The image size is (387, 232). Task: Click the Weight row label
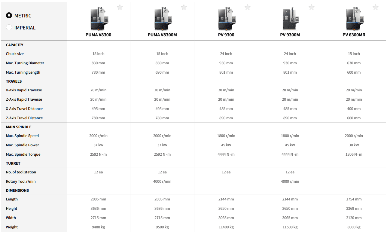12,227
